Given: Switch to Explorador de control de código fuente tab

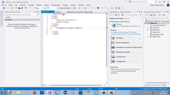Looking at the screenshot, I should pos(80,12).
